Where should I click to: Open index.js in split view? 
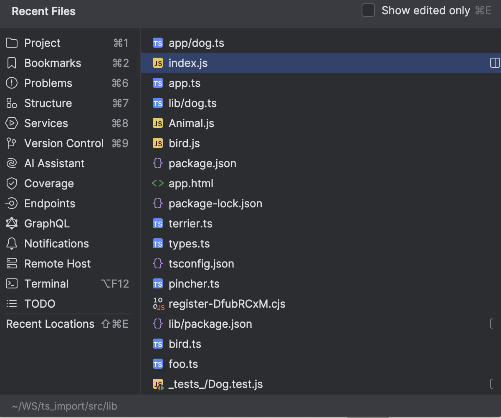[x=495, y=63]
